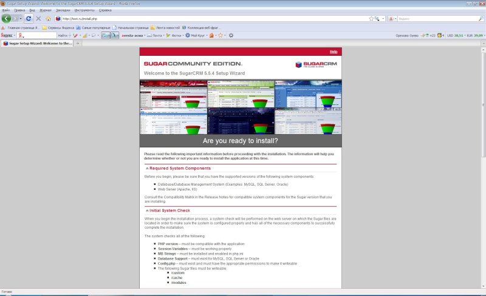The image size is (486, 296).
Task: Open the list all tabs dropdown
Action: [x=483, y=43]
